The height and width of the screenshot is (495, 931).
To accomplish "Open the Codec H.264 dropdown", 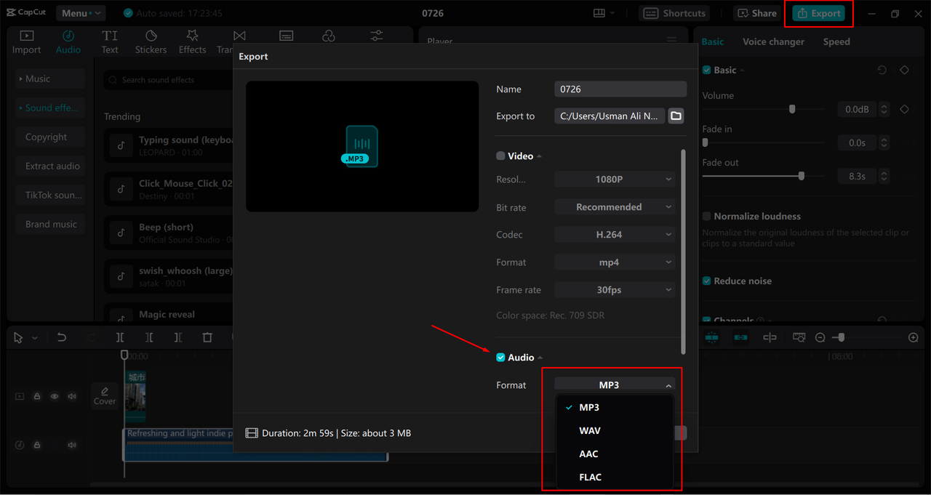I will pyautogui.click(x=615, y=234).
